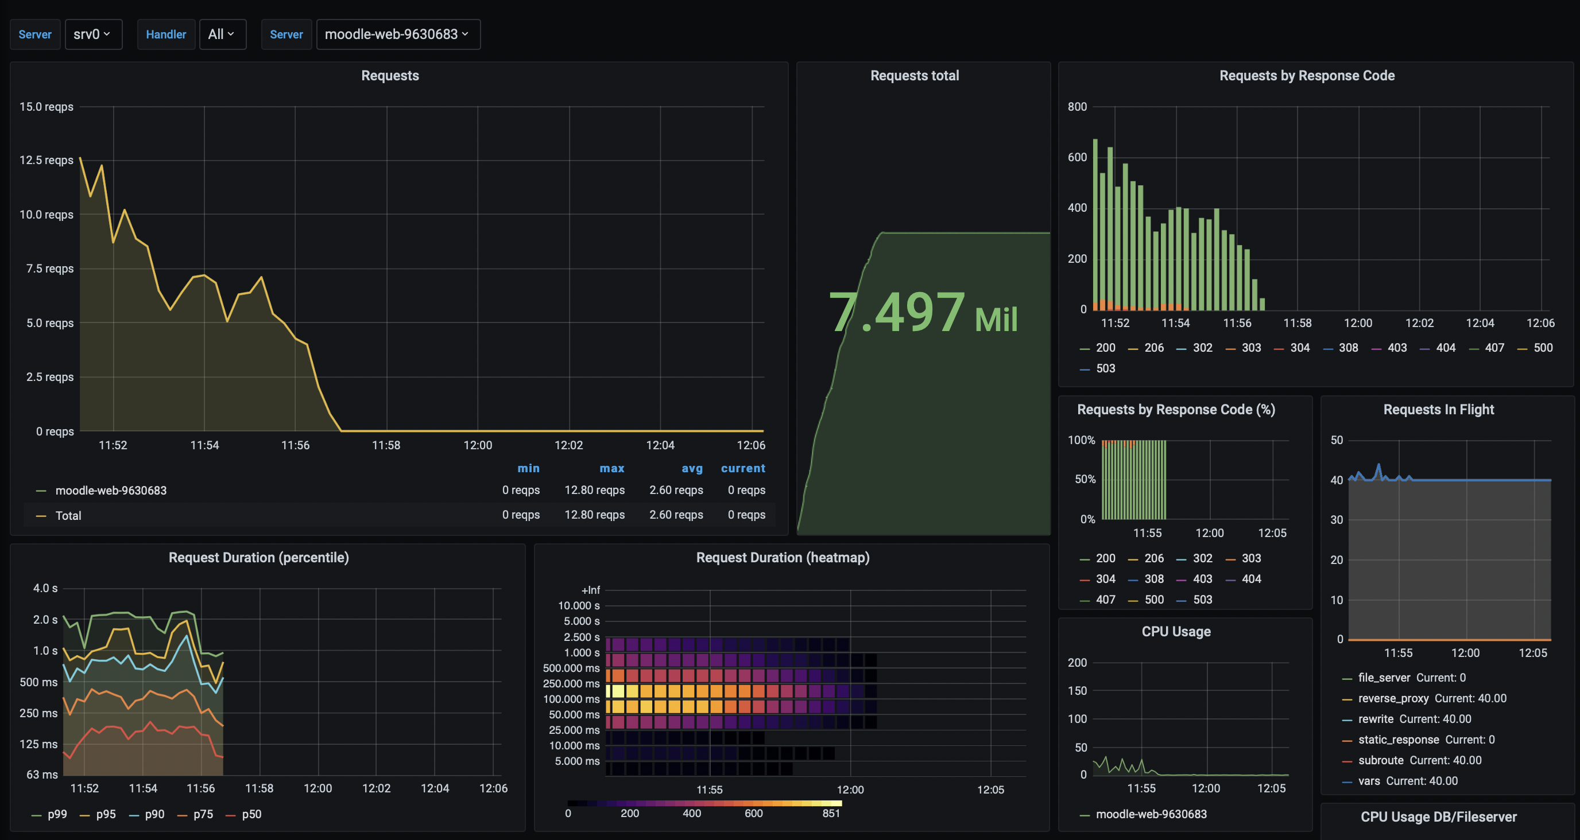Open the moodle-web-9630683 server selector
The height and width of the screenshot is (840, 1580).
[397, 34]
